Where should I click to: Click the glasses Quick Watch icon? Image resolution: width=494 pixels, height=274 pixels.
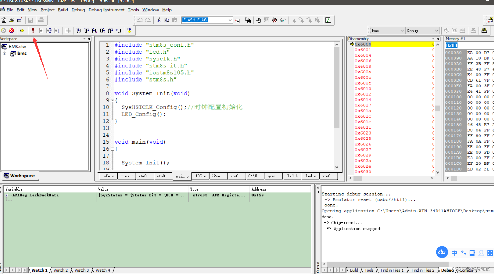282,20
